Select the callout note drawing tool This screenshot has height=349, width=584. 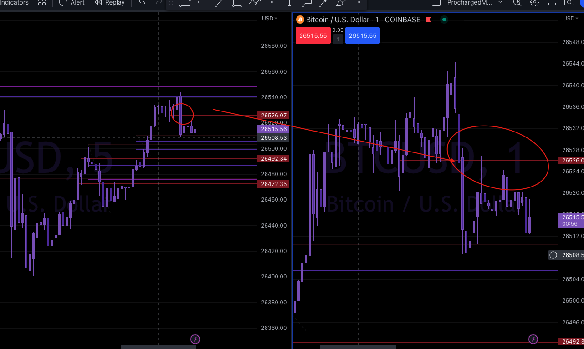tap(307, 3)
